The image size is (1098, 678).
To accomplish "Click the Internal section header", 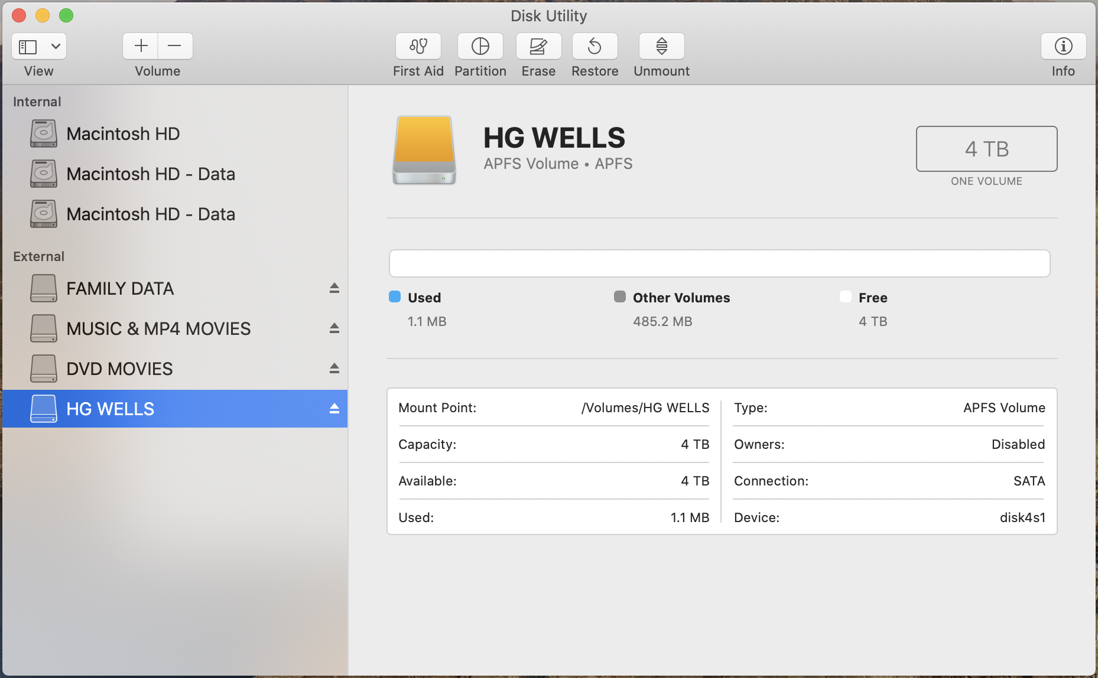I will (x=37, y=102).
